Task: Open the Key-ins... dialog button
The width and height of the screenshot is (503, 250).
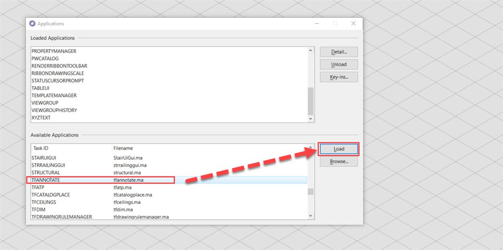Action: (x=339, y=77)
